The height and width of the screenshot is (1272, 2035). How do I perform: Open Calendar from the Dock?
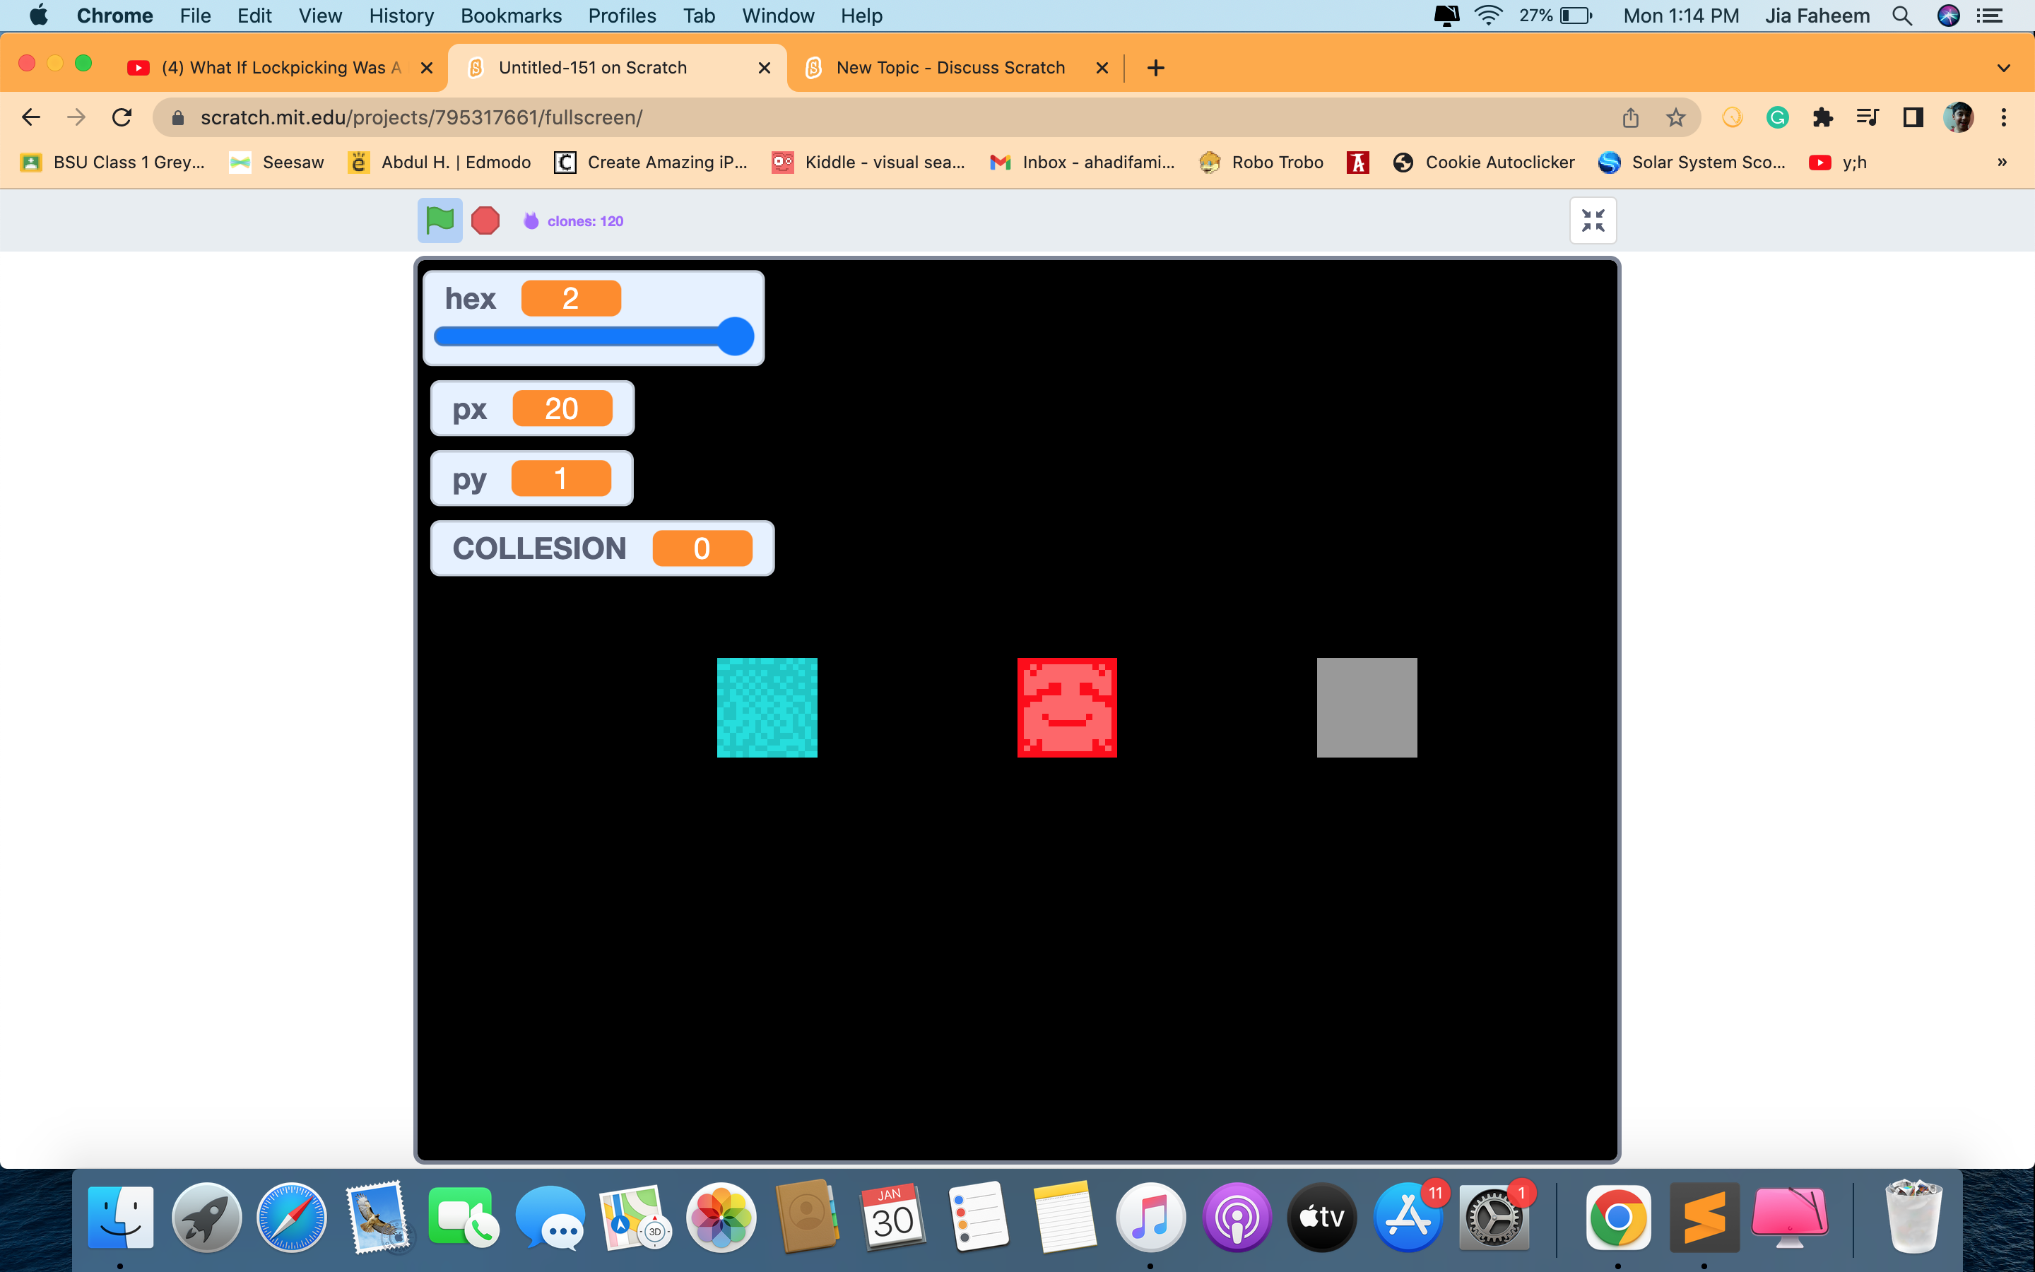[x=891, y=1215]
